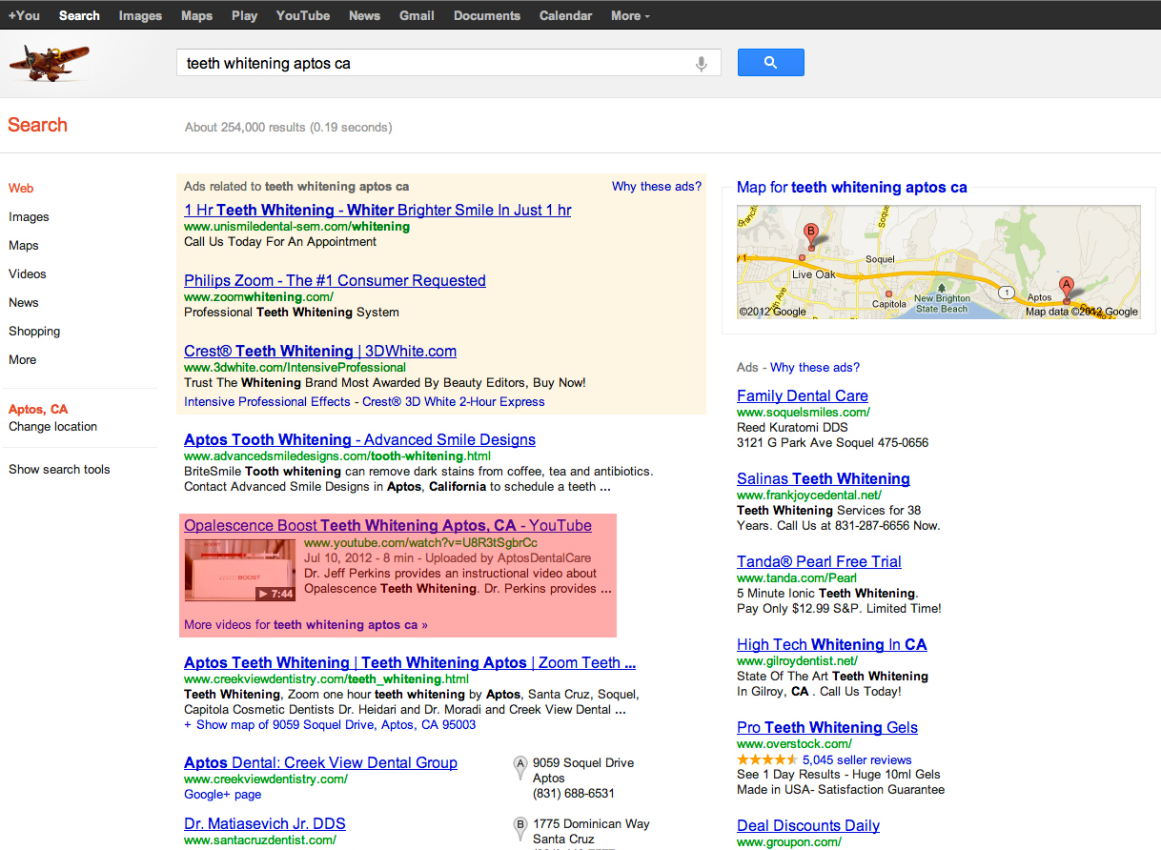Click www.soquelsmiles.com/ green URL
Image resolution: width=1161 pixels, height=850 pixels.
tap(804, 413)
